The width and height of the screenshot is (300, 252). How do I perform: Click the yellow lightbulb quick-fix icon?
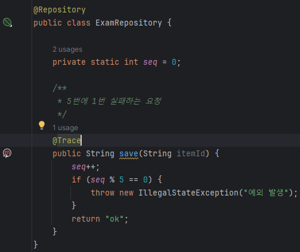click(x=42, y=125)
